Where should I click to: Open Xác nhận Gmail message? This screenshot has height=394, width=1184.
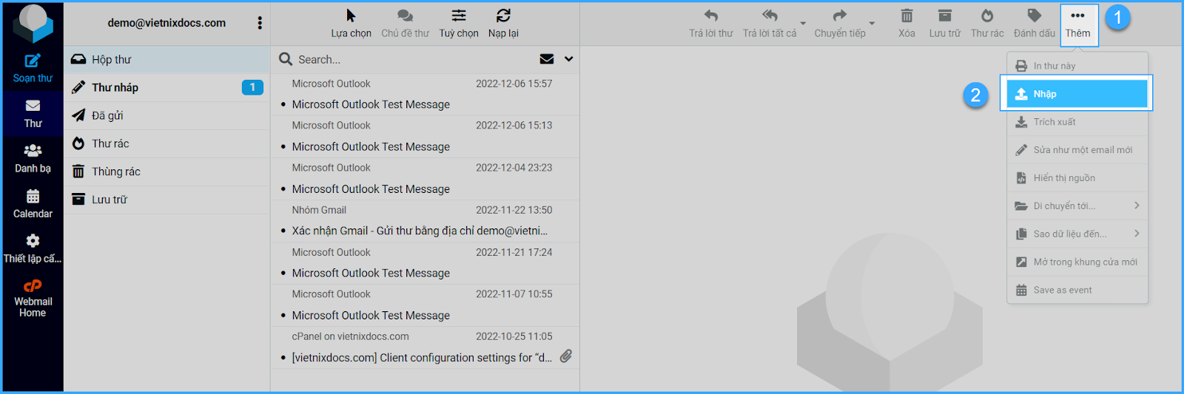(x=425, y=221)
